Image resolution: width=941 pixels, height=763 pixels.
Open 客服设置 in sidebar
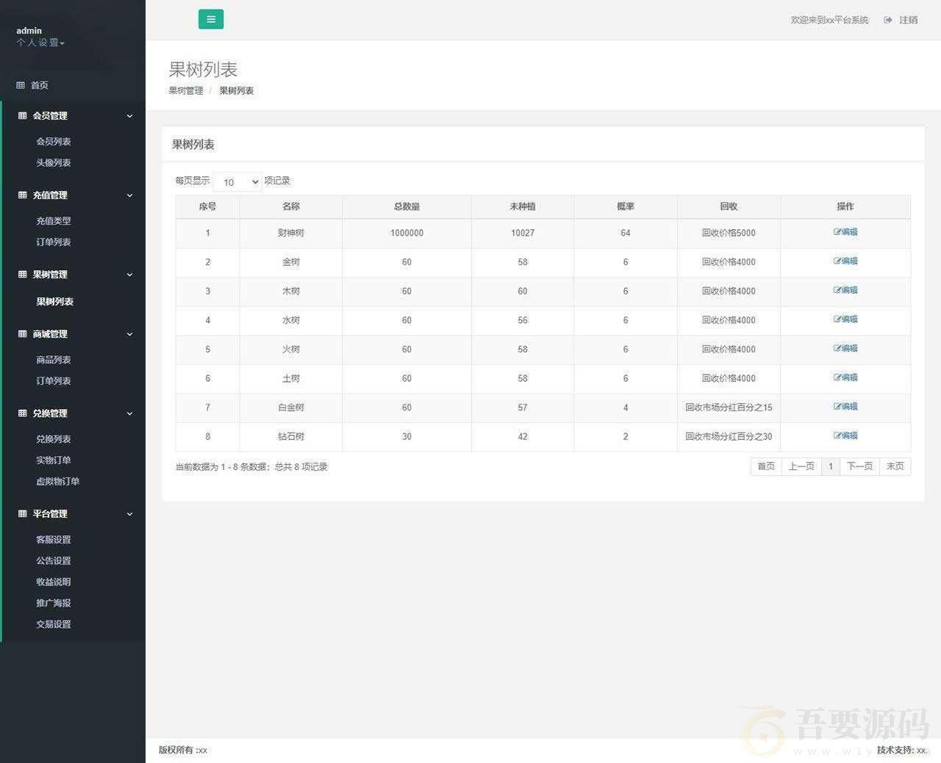[x=54, y=540]
